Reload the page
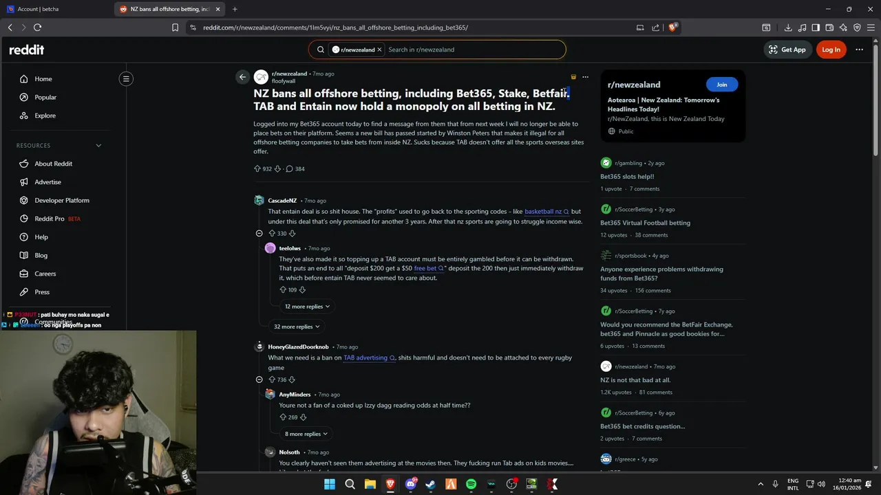Image resolution: width=881 pixels, height=495 pixels. pos(37,27)
